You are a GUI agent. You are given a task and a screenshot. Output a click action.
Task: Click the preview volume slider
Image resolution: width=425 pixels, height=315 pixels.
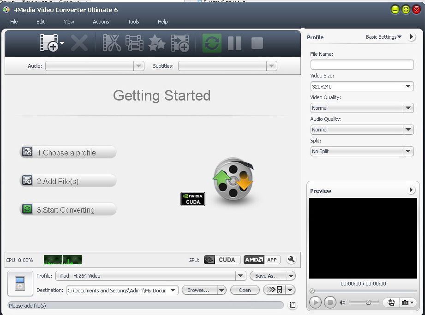tap(364, 303)
